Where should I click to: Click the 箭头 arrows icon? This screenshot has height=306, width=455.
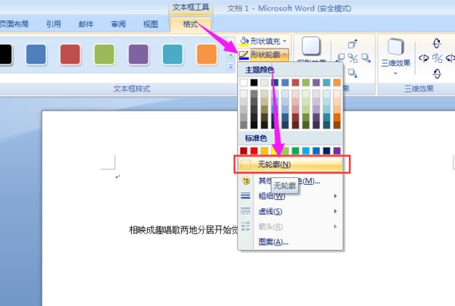coord(246,226)
